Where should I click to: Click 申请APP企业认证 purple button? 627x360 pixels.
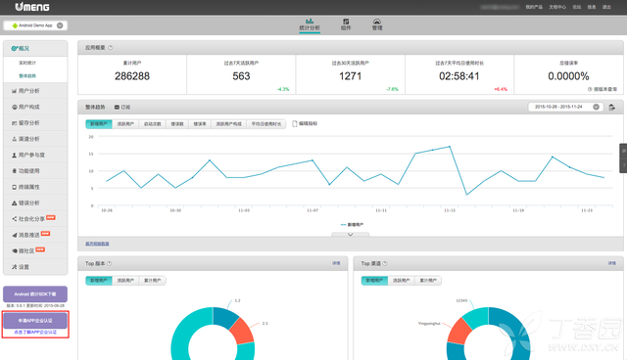click(x=35, y=321)
